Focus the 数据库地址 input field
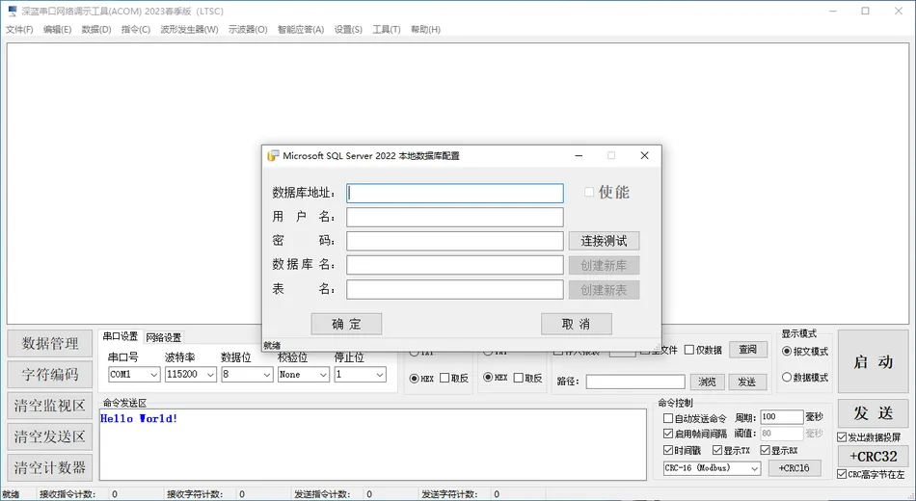This screenshot has height=501, width=916. click(x=455, y=194)
